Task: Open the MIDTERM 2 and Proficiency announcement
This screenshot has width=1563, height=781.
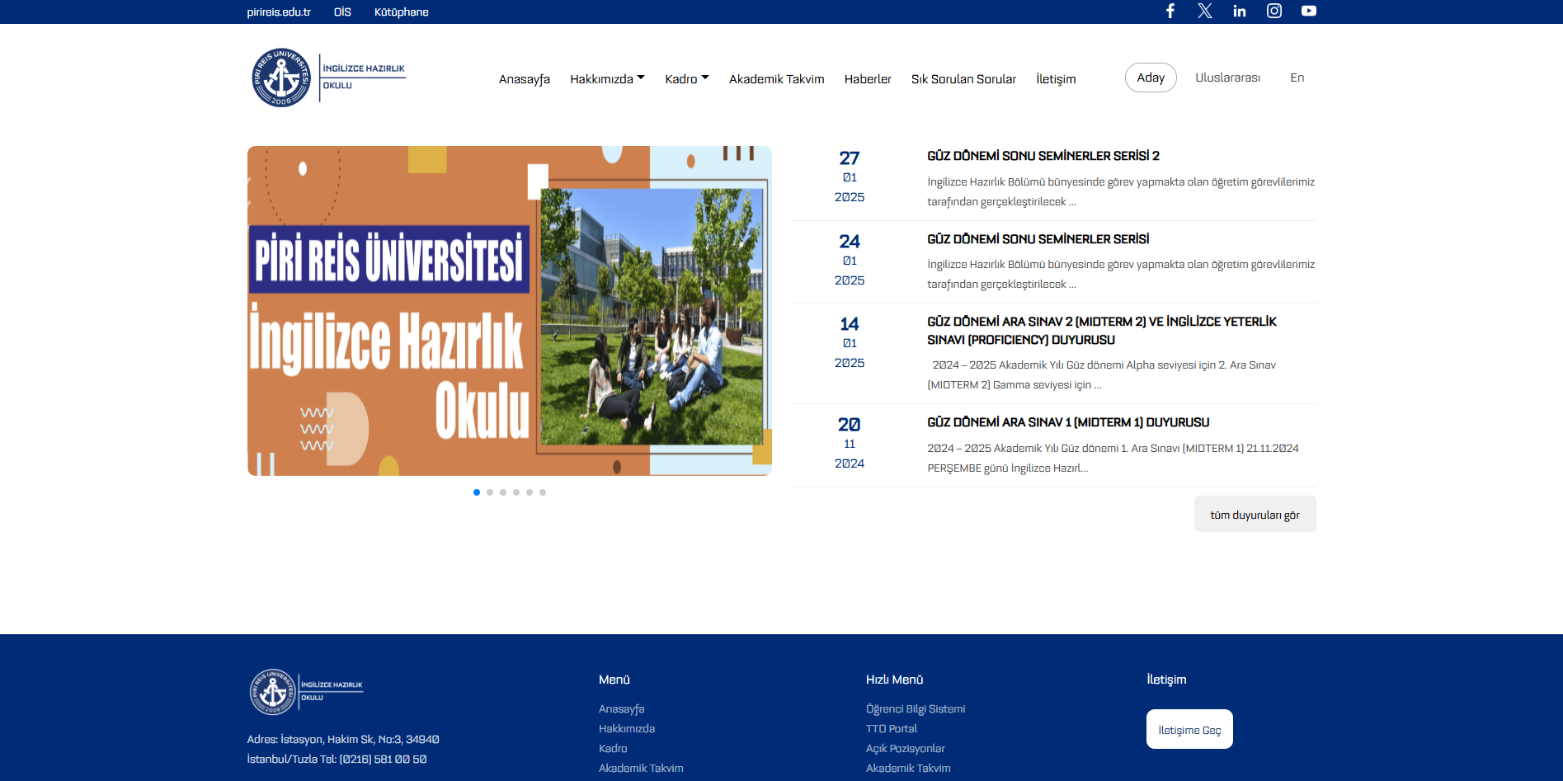Action: click(x=1102, y=331)
